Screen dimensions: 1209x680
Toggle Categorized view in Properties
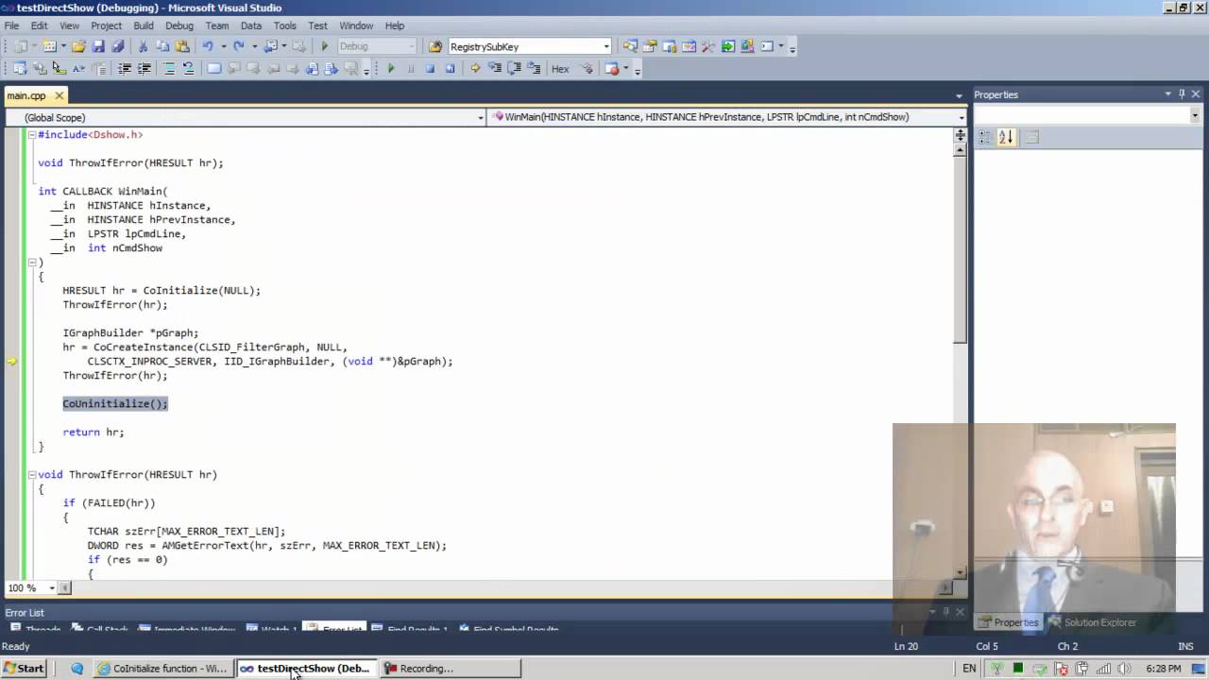(985, 137)
